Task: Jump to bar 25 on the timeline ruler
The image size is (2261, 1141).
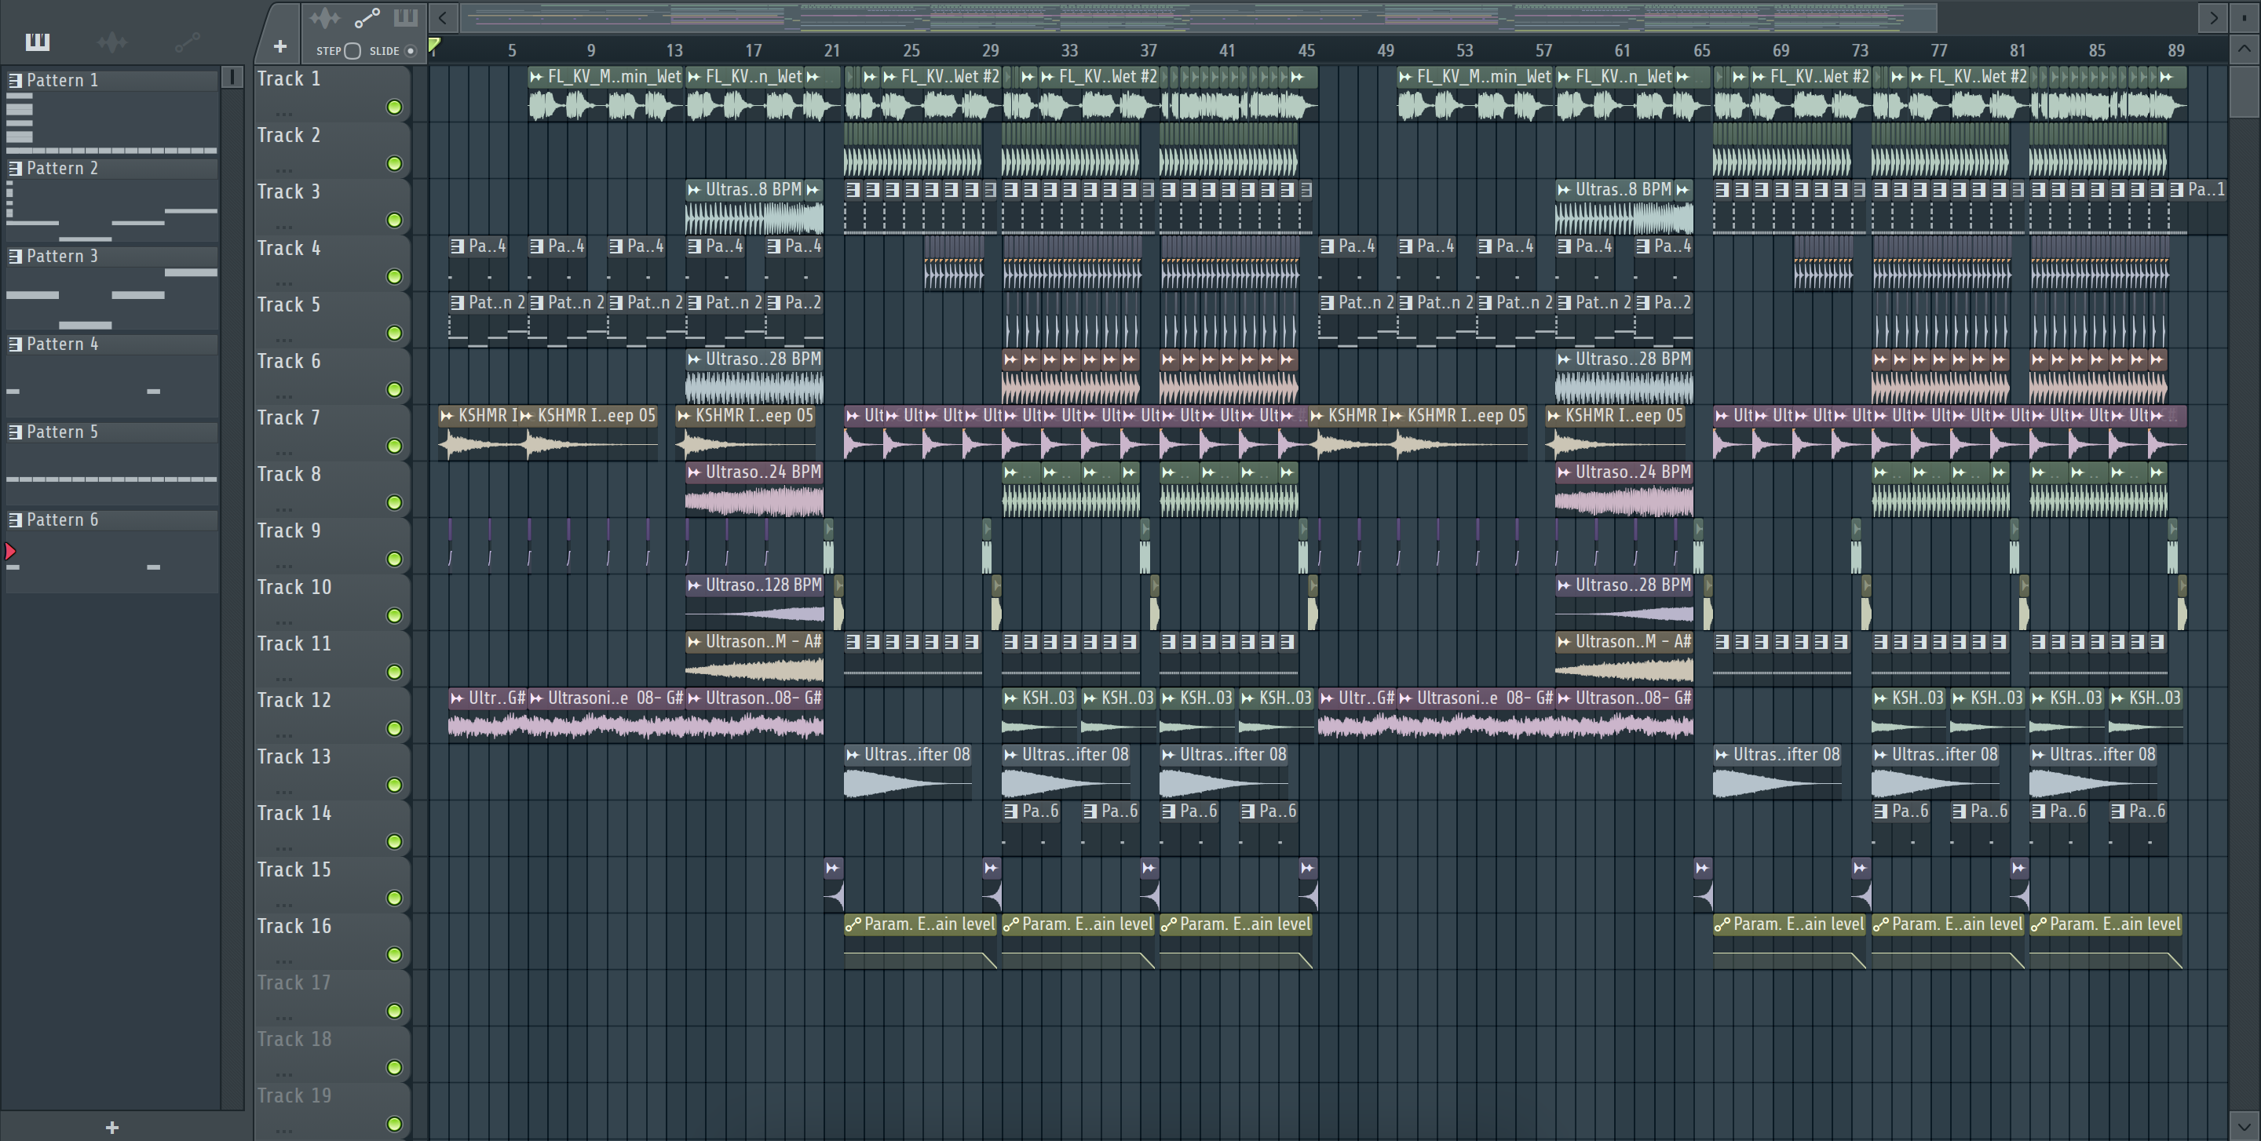Action: [x=911, y=51]
